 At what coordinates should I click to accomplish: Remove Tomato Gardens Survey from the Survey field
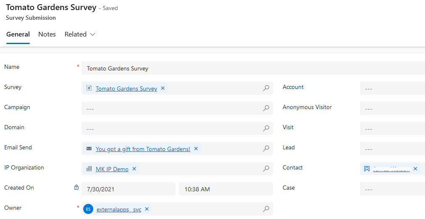tap(163, 88)
